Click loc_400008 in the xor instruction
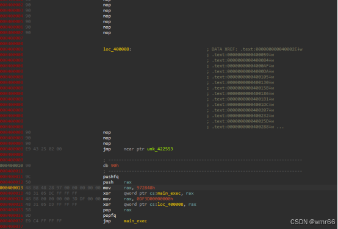This screenshot has width=338, height=229. 170,205
